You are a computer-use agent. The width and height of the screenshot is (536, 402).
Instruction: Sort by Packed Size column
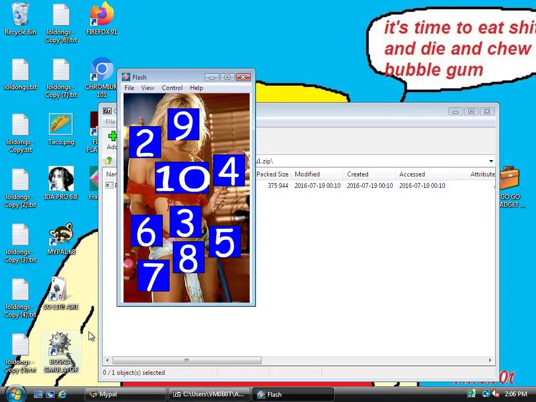tap(272, 174)
